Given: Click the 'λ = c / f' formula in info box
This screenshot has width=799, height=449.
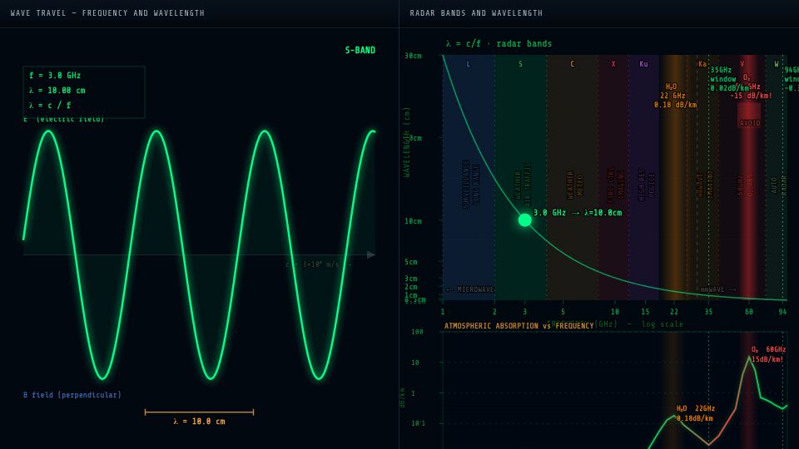Looking at the screenshot, I should (x=50, y=105).
